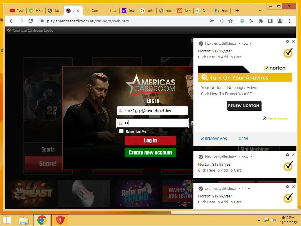Click the address bar URL

88,21
